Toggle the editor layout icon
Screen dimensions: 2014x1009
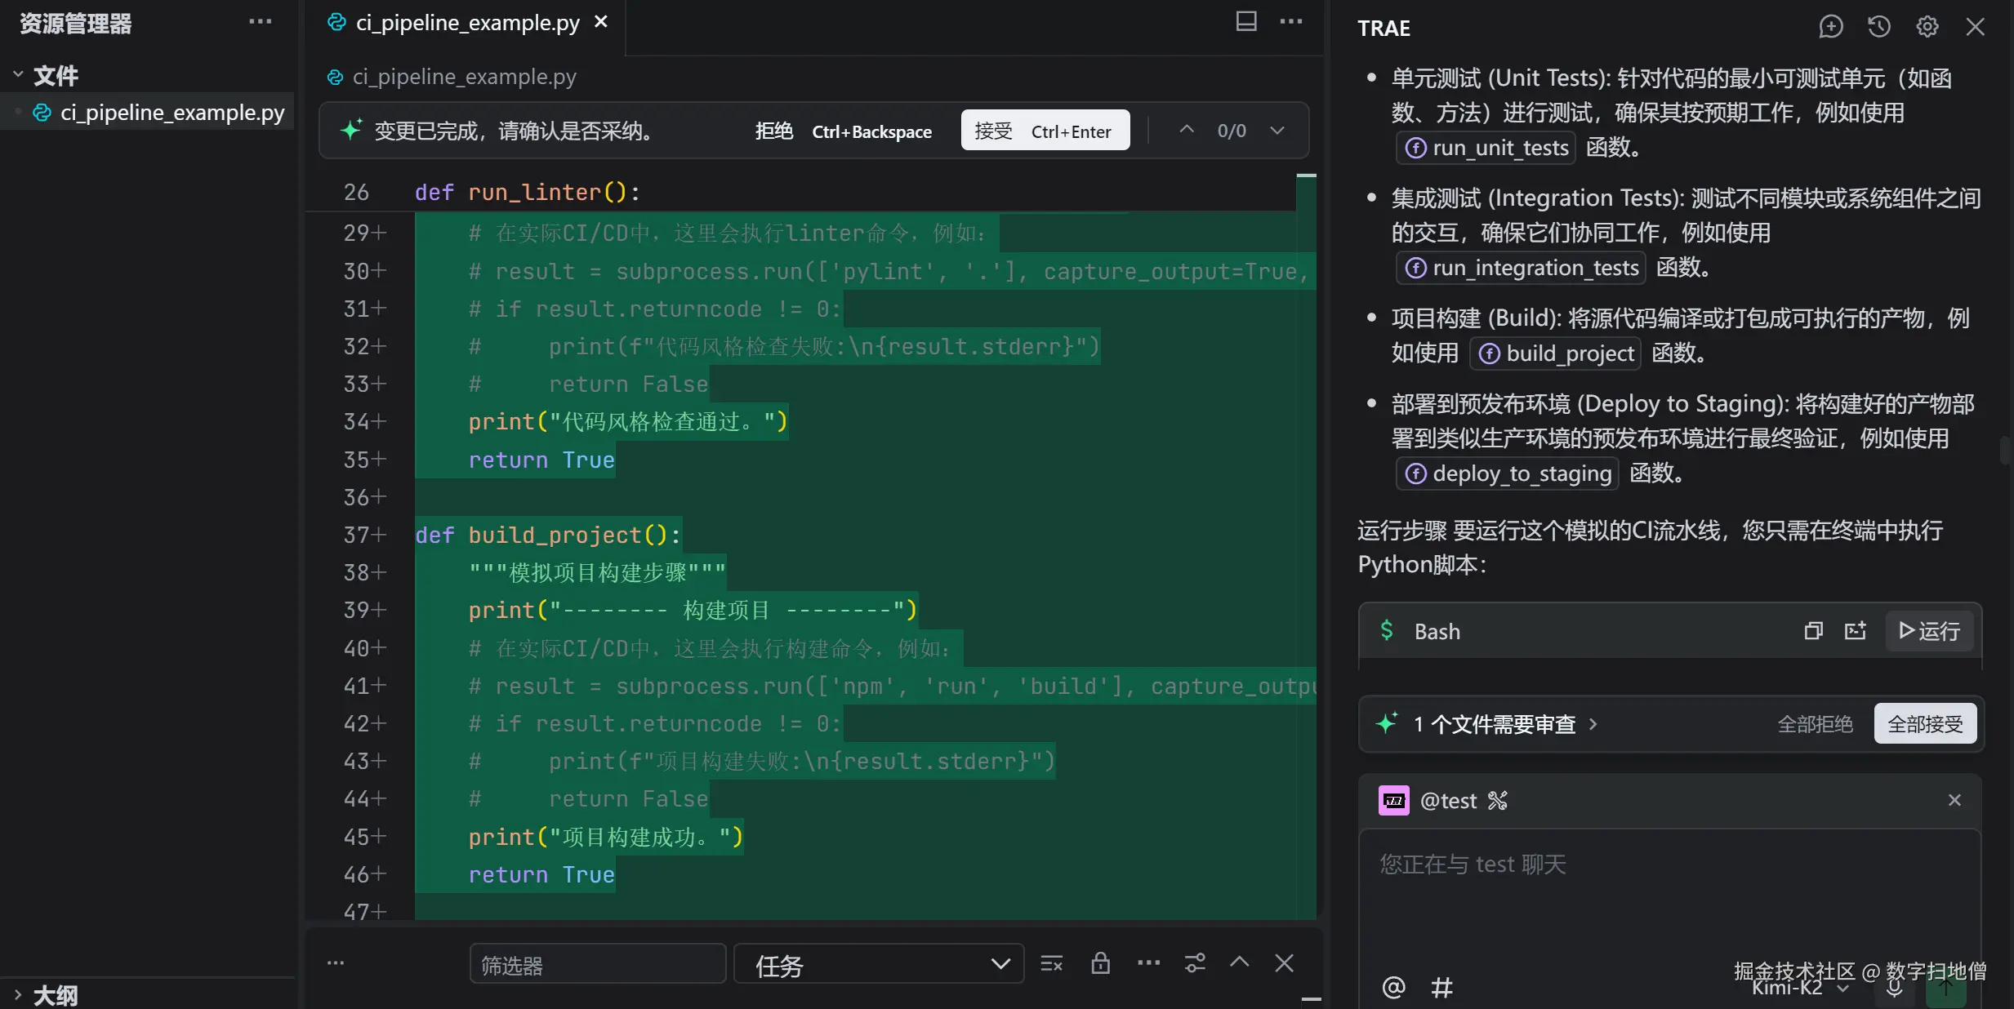tap(1245, 22)
